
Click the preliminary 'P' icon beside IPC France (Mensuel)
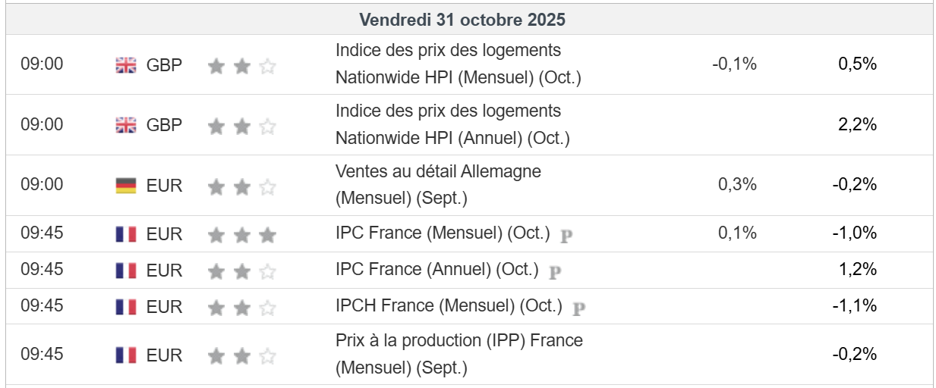pos(566,235)
